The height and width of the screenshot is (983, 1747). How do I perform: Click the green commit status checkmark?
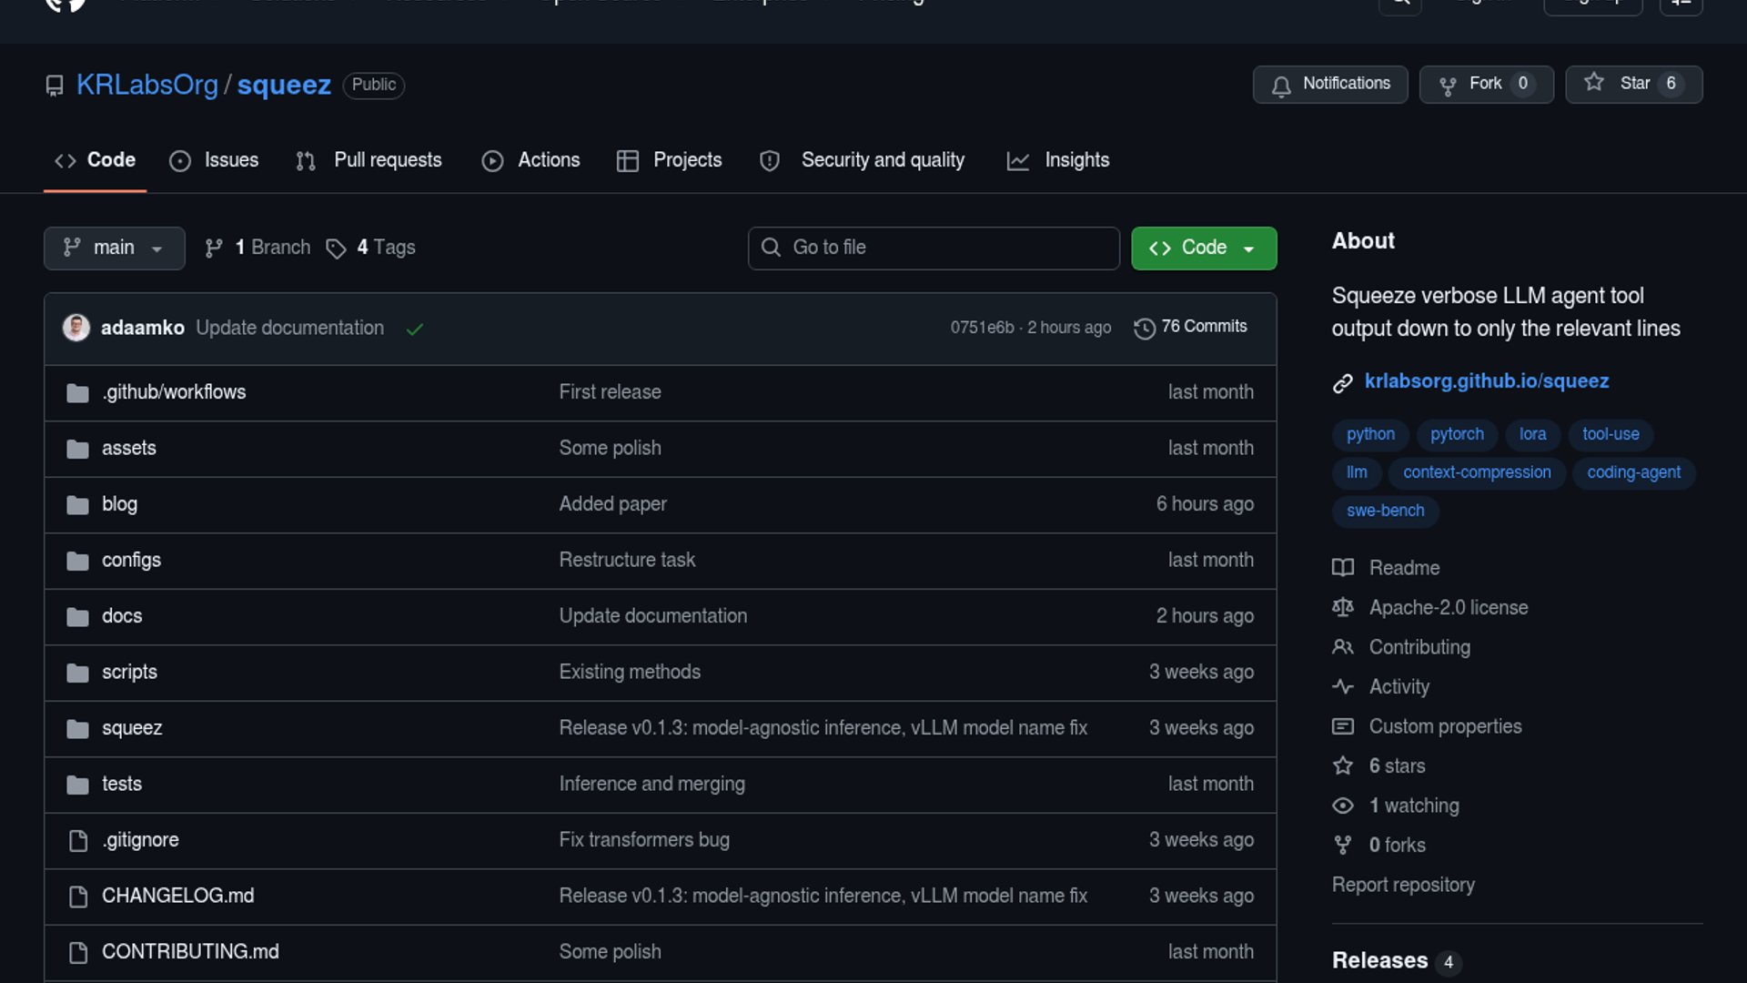(x=415, y=329)
